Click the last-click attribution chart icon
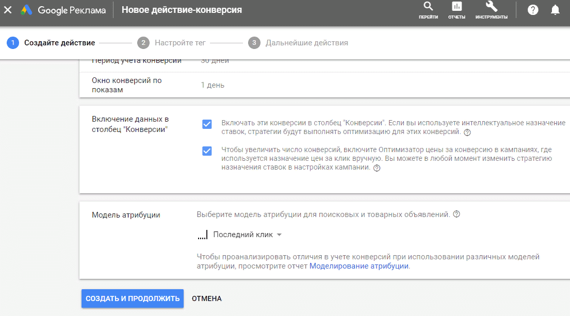Image resolution: width=570 pixels, height=316 pixels. point(203,234)
